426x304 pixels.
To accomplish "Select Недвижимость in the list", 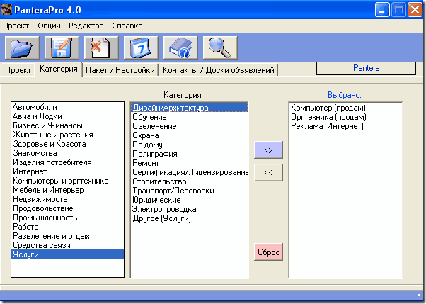I will click(x=67, y=199).
